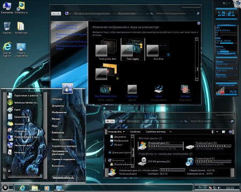Launch Internet Explorer from the desktop icon

click(x=7, y=49)
